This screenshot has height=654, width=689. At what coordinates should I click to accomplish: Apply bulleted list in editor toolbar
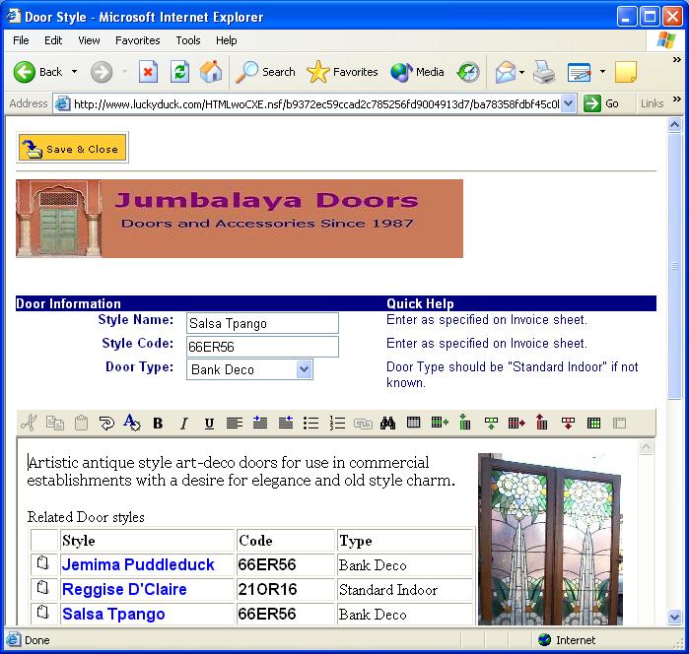pos(310,424)
